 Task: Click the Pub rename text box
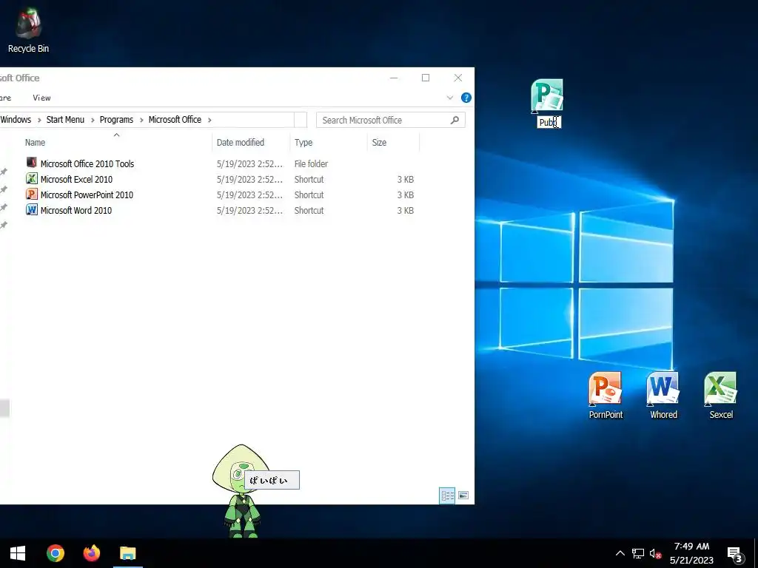(549, 122)
